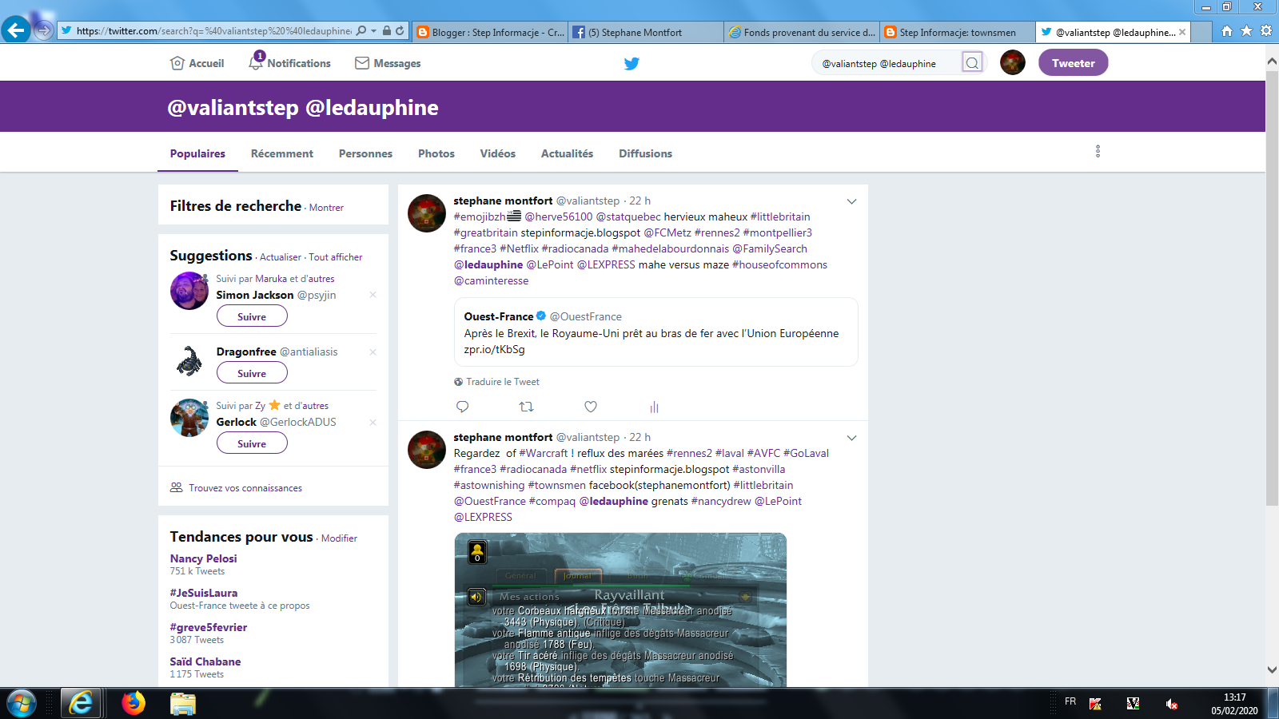
Task: Click inside the Twitter search field
Action: point(887,63)
